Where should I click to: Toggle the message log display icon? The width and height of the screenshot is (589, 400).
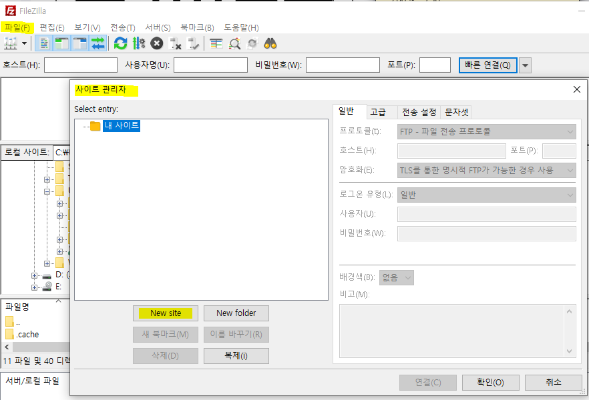44,43
